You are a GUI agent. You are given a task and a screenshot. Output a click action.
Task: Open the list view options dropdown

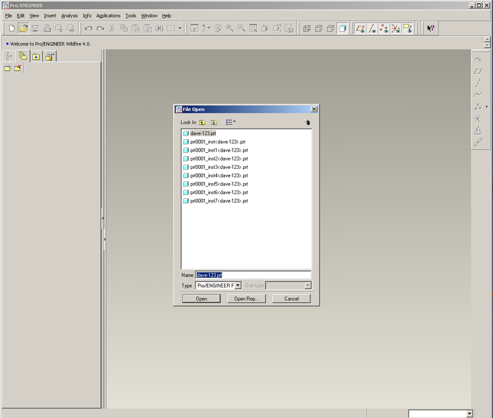pyautogui.click(x=231, y=123)
